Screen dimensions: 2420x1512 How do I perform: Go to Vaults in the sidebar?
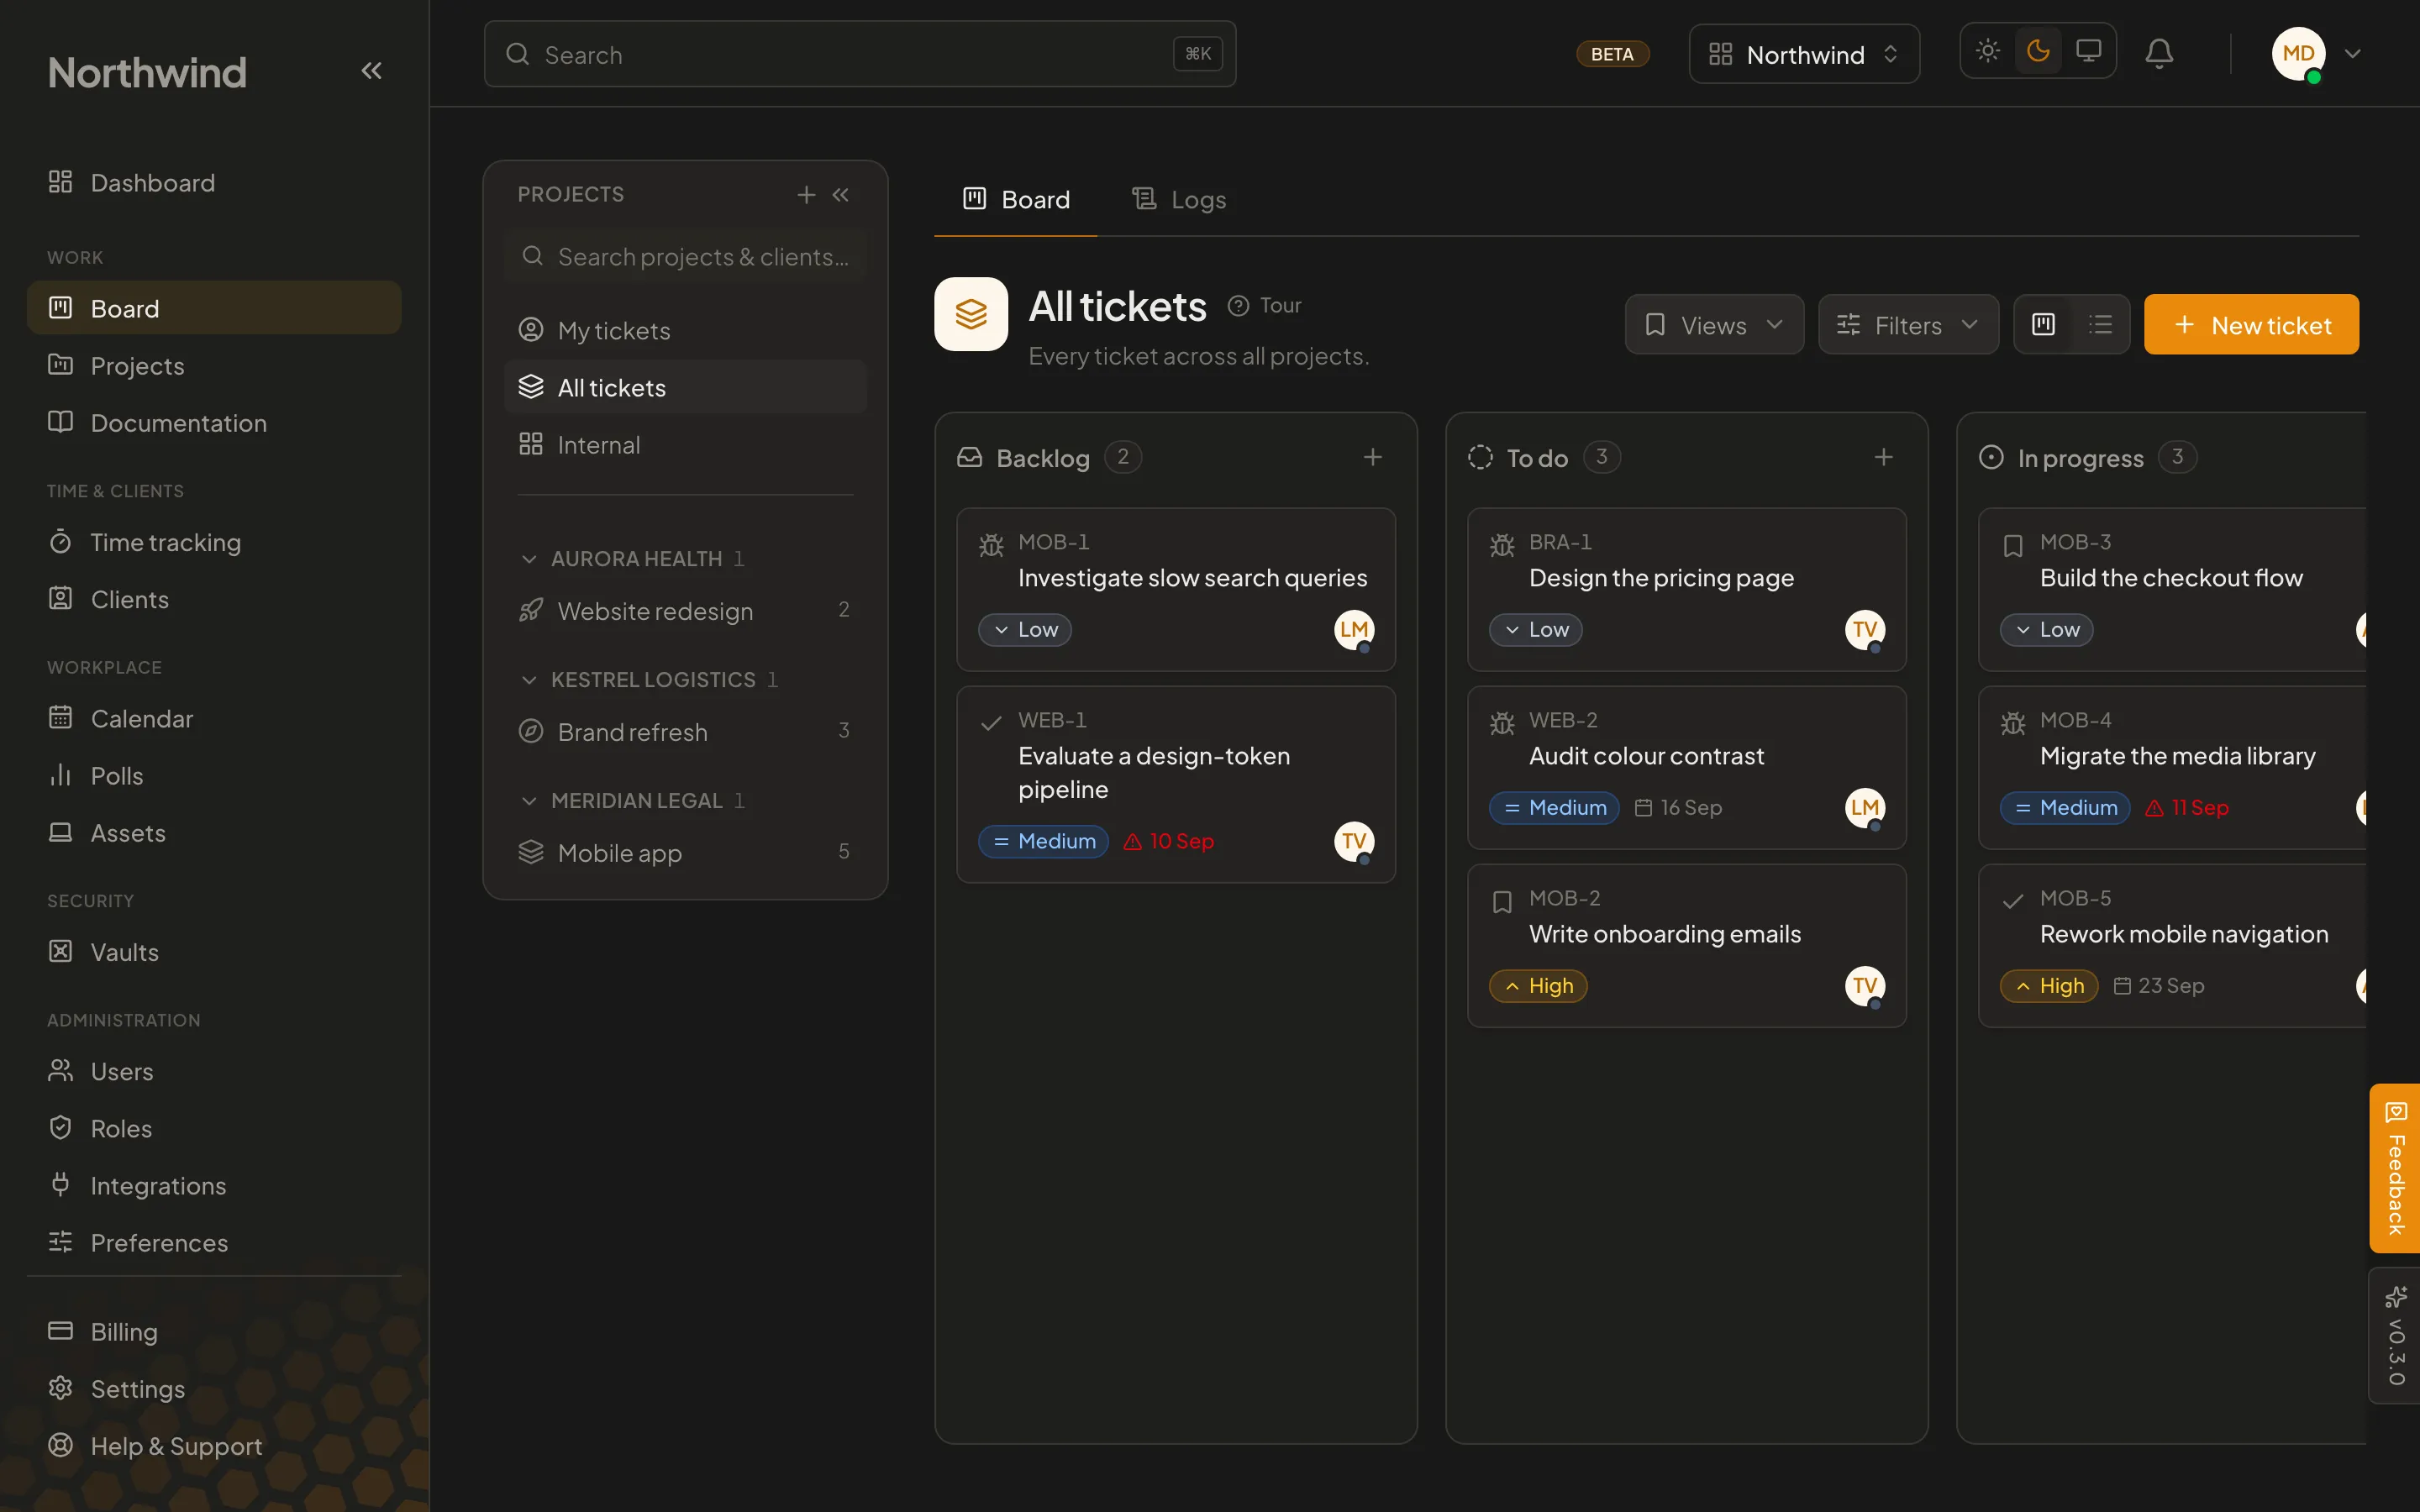point(214,953)
